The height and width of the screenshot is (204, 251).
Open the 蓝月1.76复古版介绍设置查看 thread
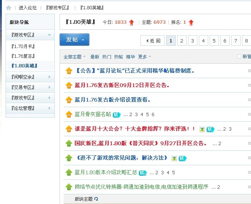(112, 100)
